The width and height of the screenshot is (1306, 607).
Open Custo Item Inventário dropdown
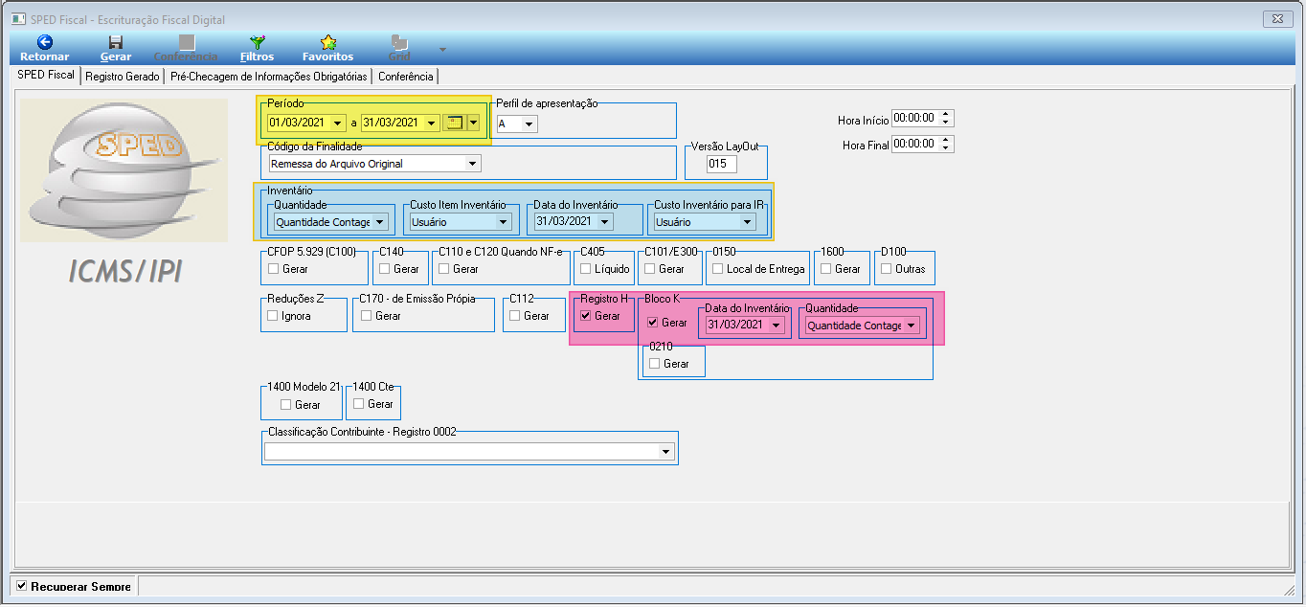click(504, 222)
